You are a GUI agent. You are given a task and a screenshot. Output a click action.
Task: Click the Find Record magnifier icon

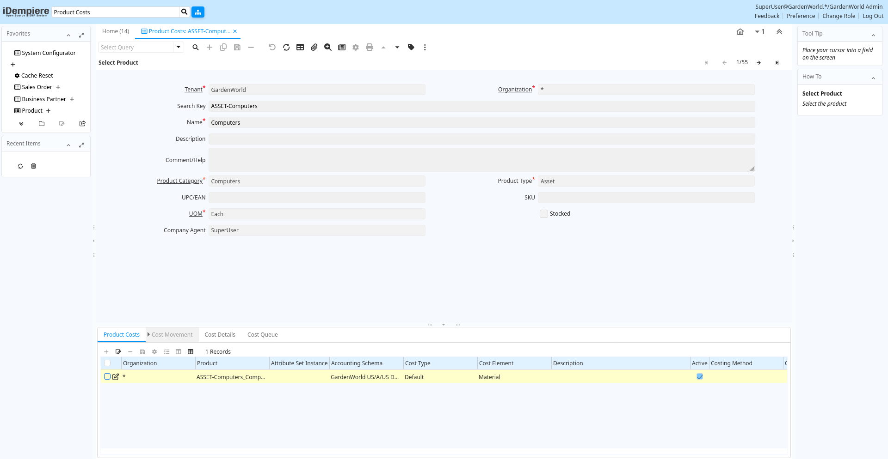coord(196,47)
